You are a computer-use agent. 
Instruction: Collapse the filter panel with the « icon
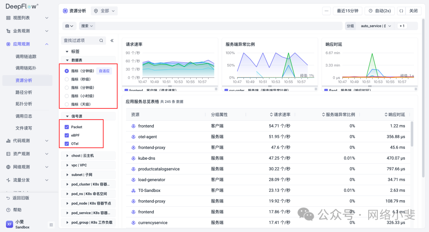pyautogui.click(x=112, y=40)
